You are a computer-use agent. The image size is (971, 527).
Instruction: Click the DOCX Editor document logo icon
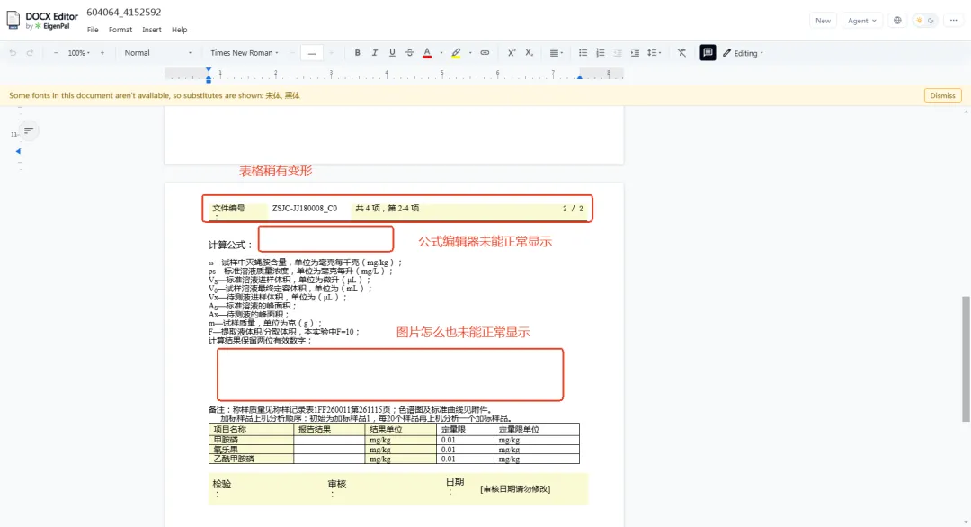point(13,20)
